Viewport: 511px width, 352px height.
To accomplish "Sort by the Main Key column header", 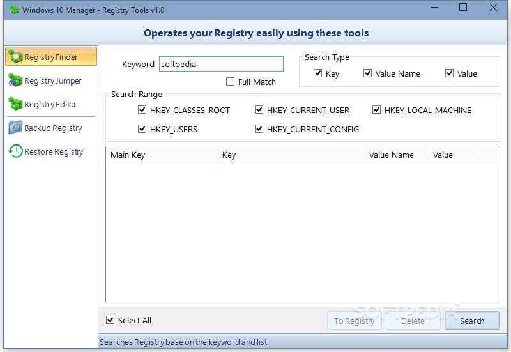I will 162,155.
